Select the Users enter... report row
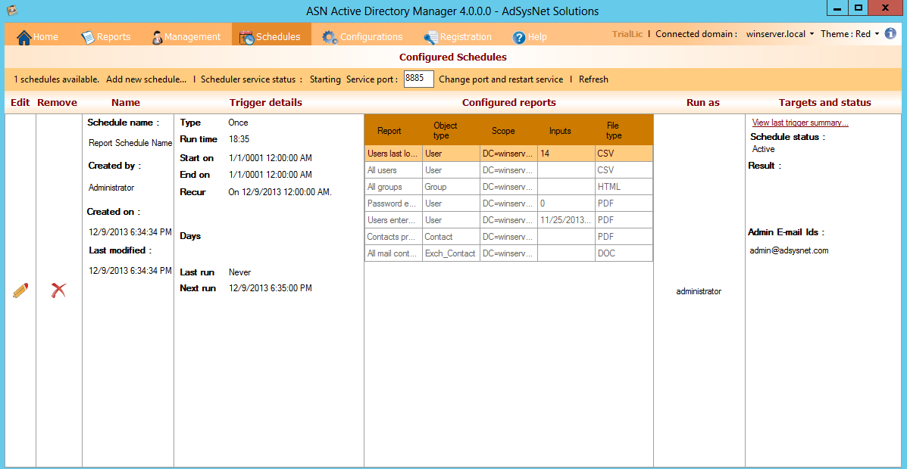The image size is (907, 469). tap(508, 220)
